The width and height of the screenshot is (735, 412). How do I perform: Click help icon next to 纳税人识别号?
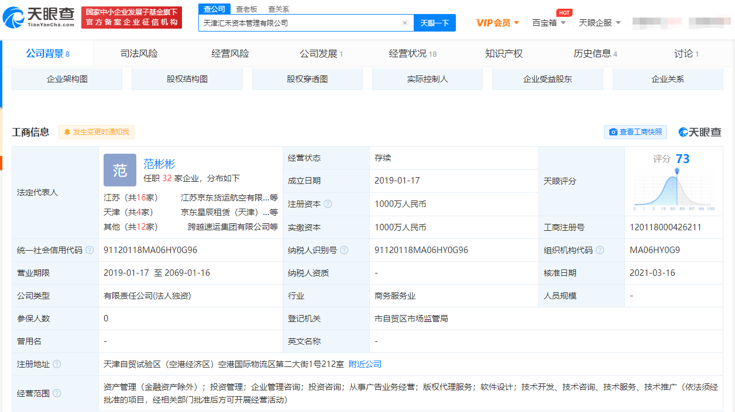pos(344,250)
